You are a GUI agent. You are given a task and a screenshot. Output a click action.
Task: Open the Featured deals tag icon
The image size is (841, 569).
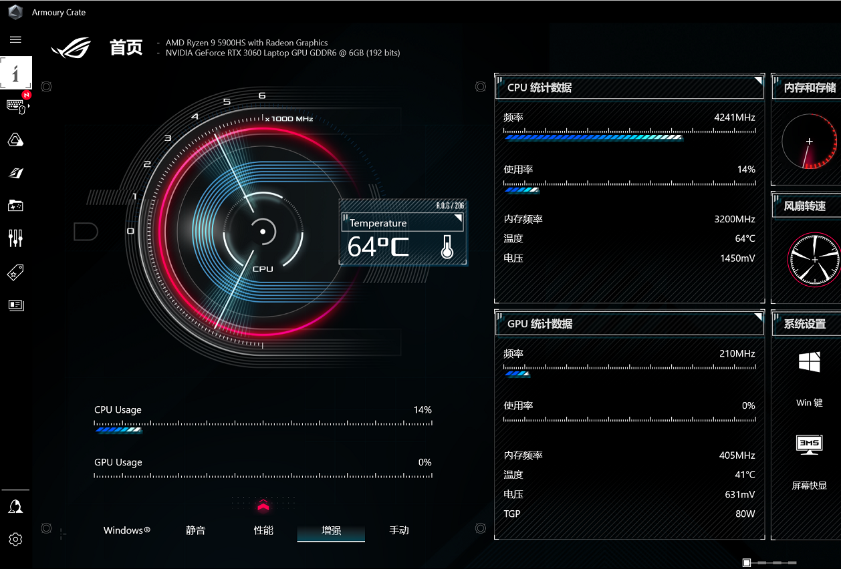[x=15, y=272]
